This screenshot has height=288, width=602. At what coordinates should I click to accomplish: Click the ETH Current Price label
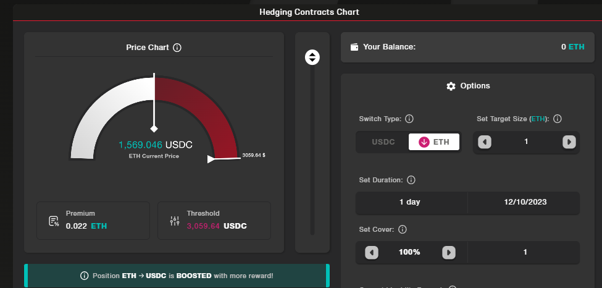click(x=154, y=156)
